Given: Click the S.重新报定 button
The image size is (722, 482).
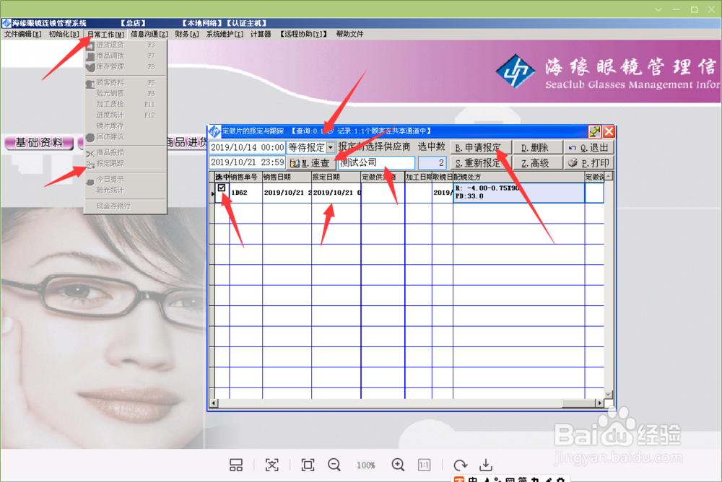Looking at the screenshot, I should [481, 162].
